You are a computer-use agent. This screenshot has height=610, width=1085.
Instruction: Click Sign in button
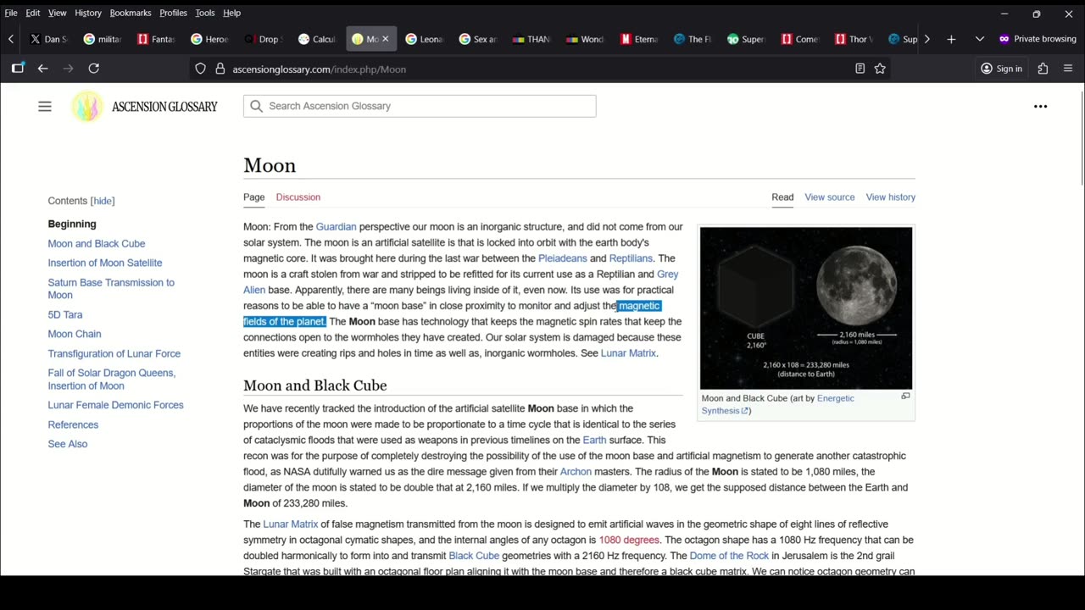coord(1001,69)
